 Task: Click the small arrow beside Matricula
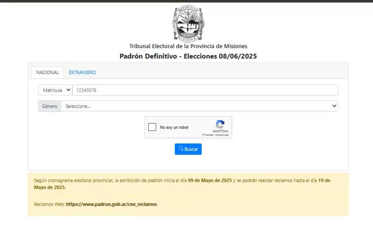pos(68,90)
